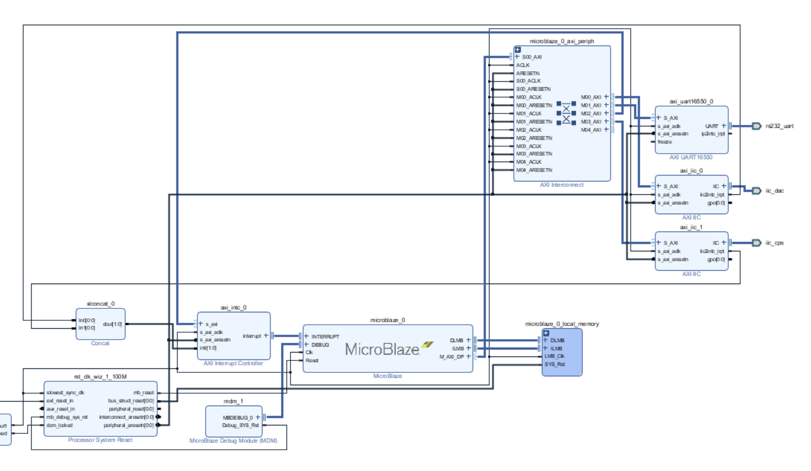Viewport: 811px width, 471px height.
Task: Click the dcm_locked pin label
Action: (60, 425)
